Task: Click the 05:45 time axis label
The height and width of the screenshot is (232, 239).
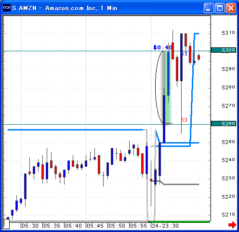Action: pos(95,226)
